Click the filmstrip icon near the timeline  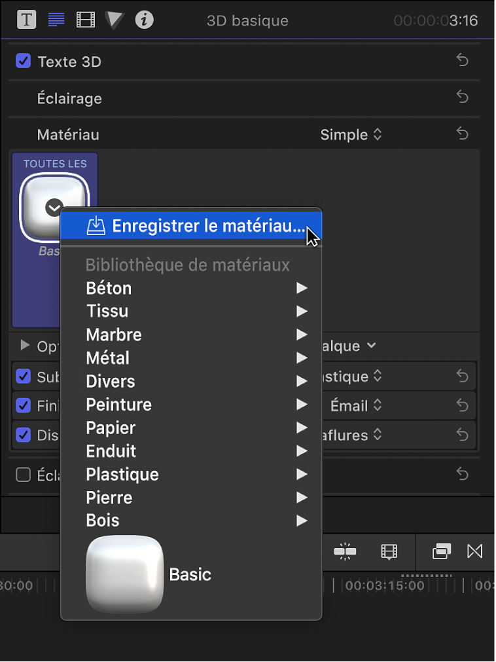pyautogui.click(x=389, y=552)
